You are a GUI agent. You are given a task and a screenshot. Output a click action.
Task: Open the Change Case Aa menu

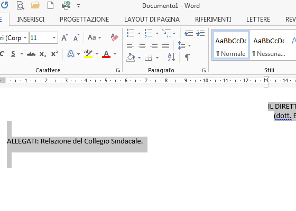coord(94,37)
